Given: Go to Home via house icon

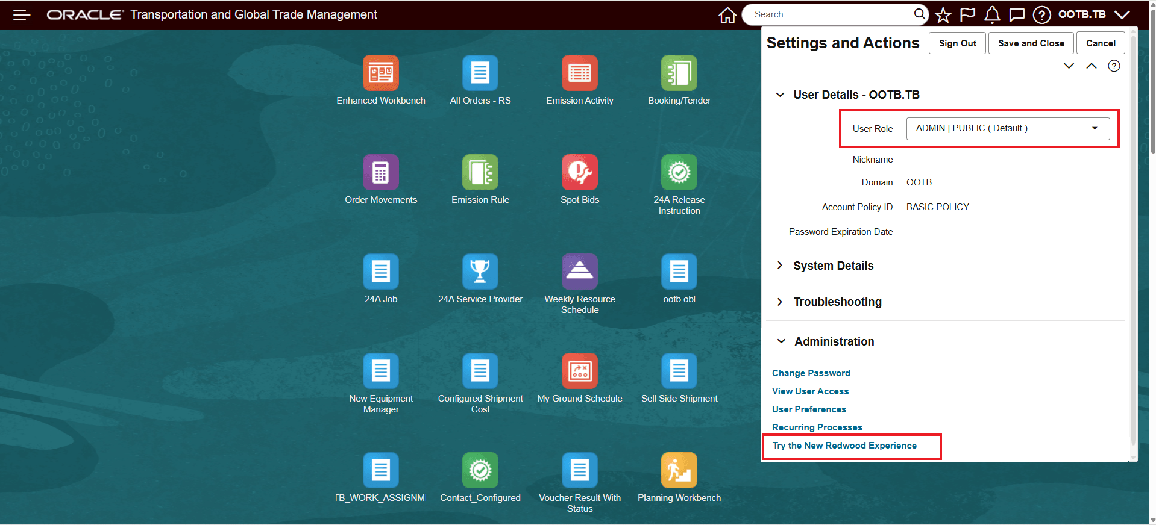Looking at the screenshot, I should click(x=727, y=14).
